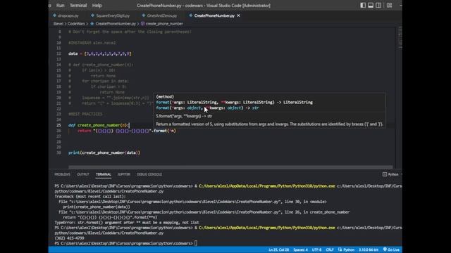Click the 'print(create_phone_number(data))' line
This screenshot has height=253, width=451.
[104, 153]
